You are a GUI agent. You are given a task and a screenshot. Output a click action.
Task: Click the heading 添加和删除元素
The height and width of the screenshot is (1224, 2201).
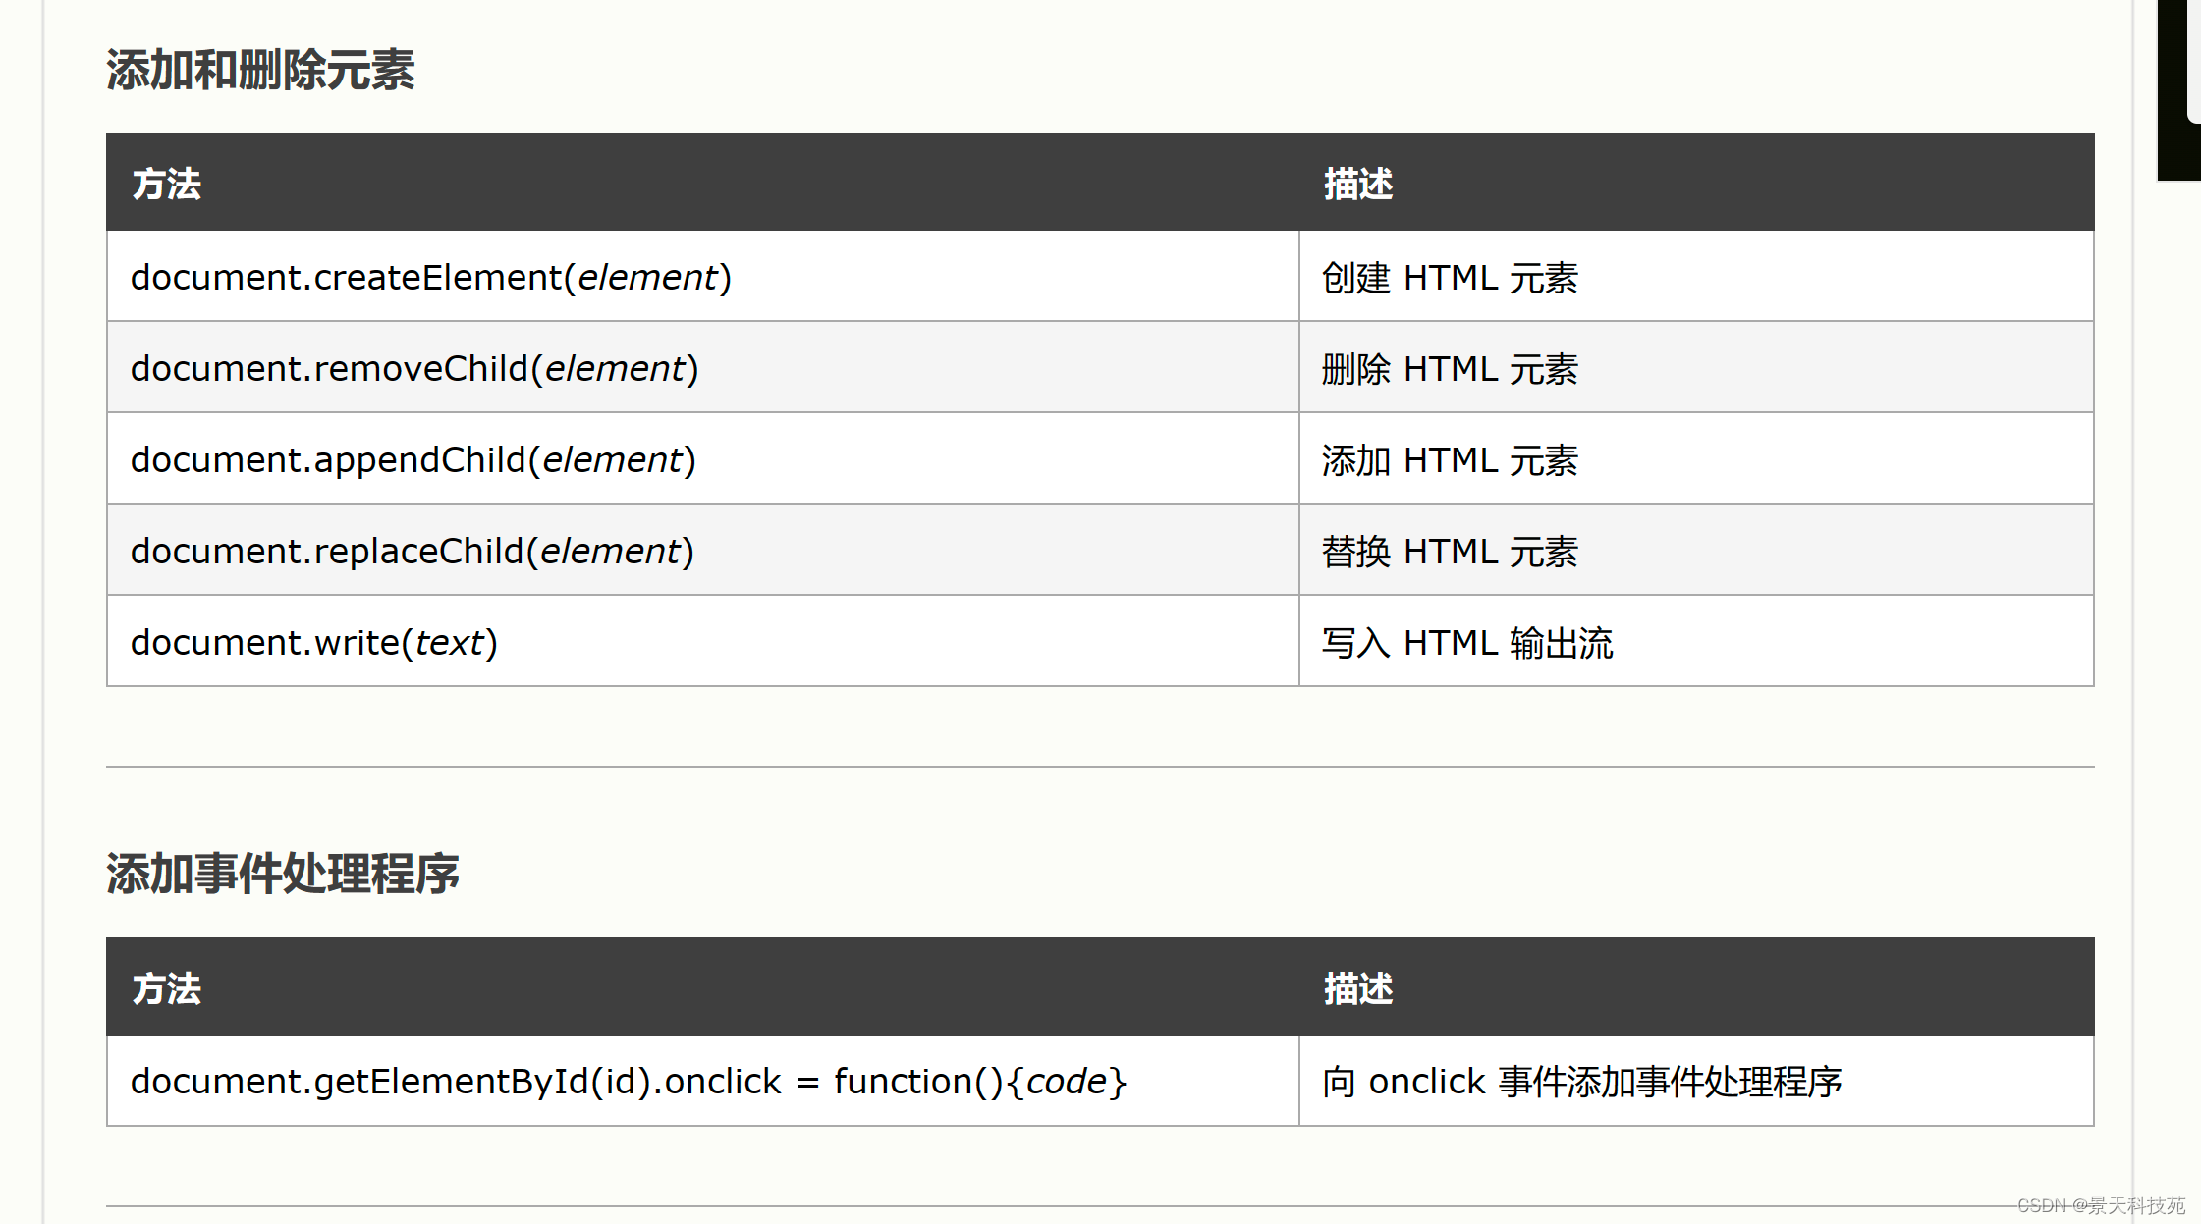point(260,71)
